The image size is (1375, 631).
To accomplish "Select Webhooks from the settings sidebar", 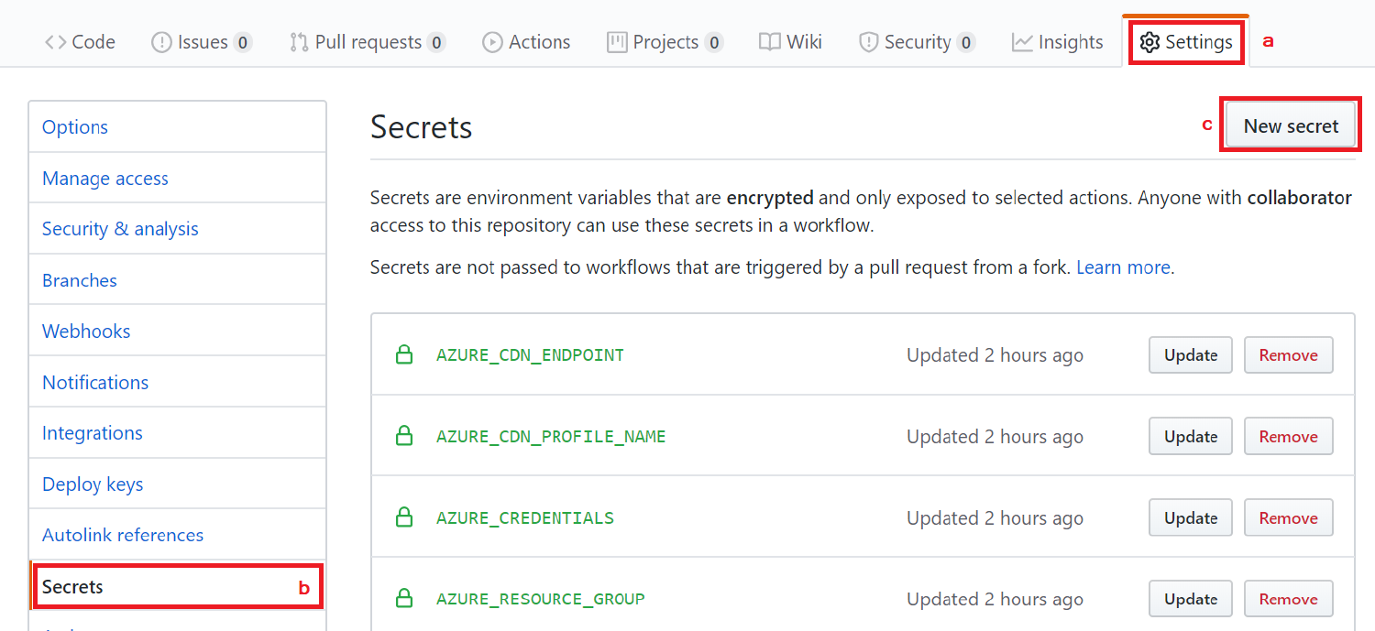I will [x=86, y=332].
